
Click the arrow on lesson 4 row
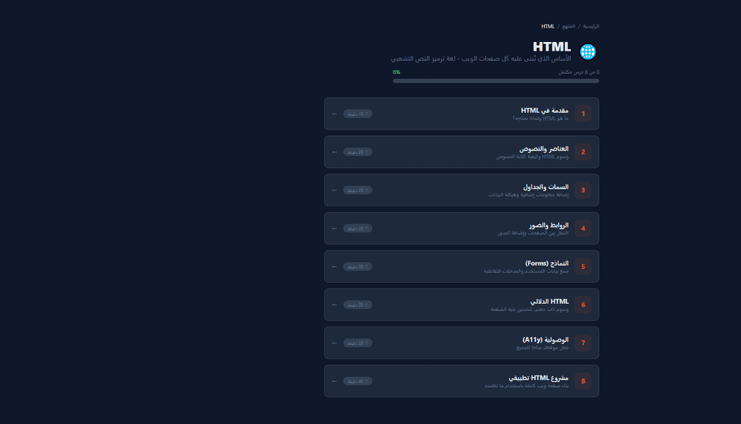pos(334,229)
